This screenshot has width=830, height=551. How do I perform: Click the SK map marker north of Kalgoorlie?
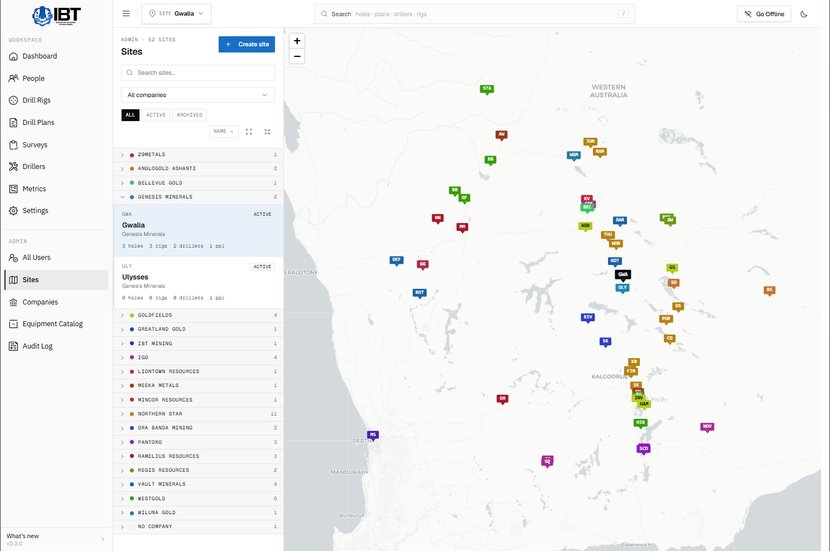(606, 341)
